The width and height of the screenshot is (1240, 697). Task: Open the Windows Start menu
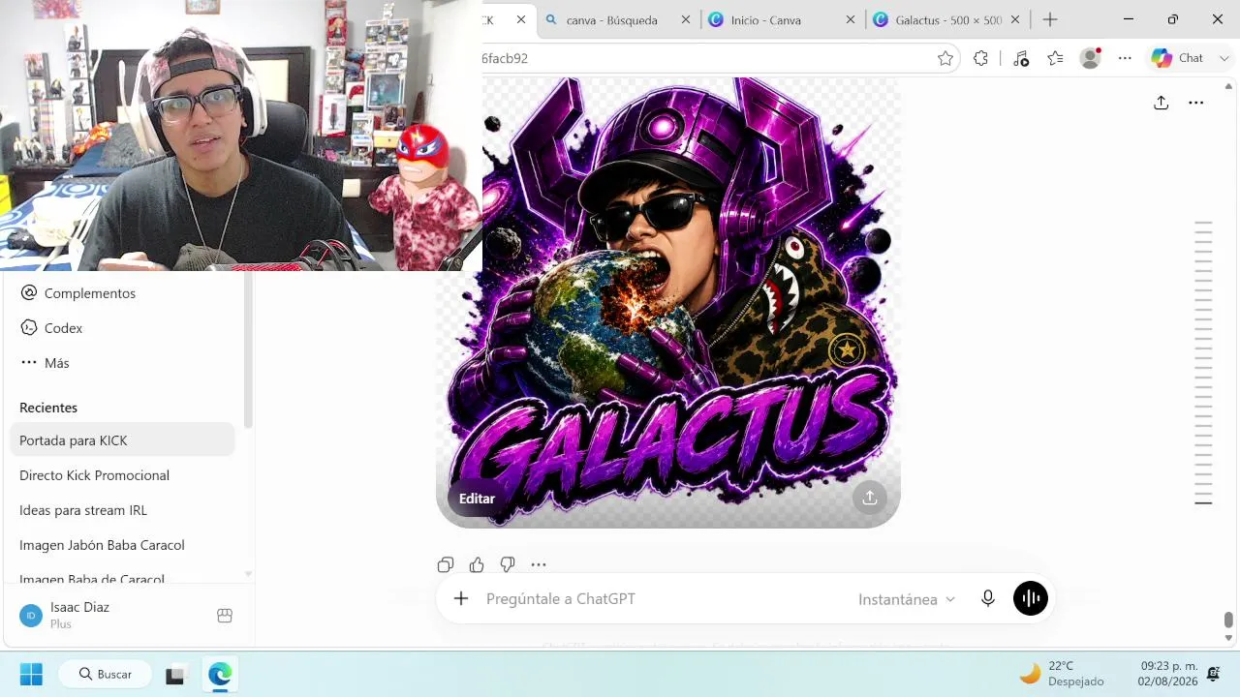tap(31, 674)
